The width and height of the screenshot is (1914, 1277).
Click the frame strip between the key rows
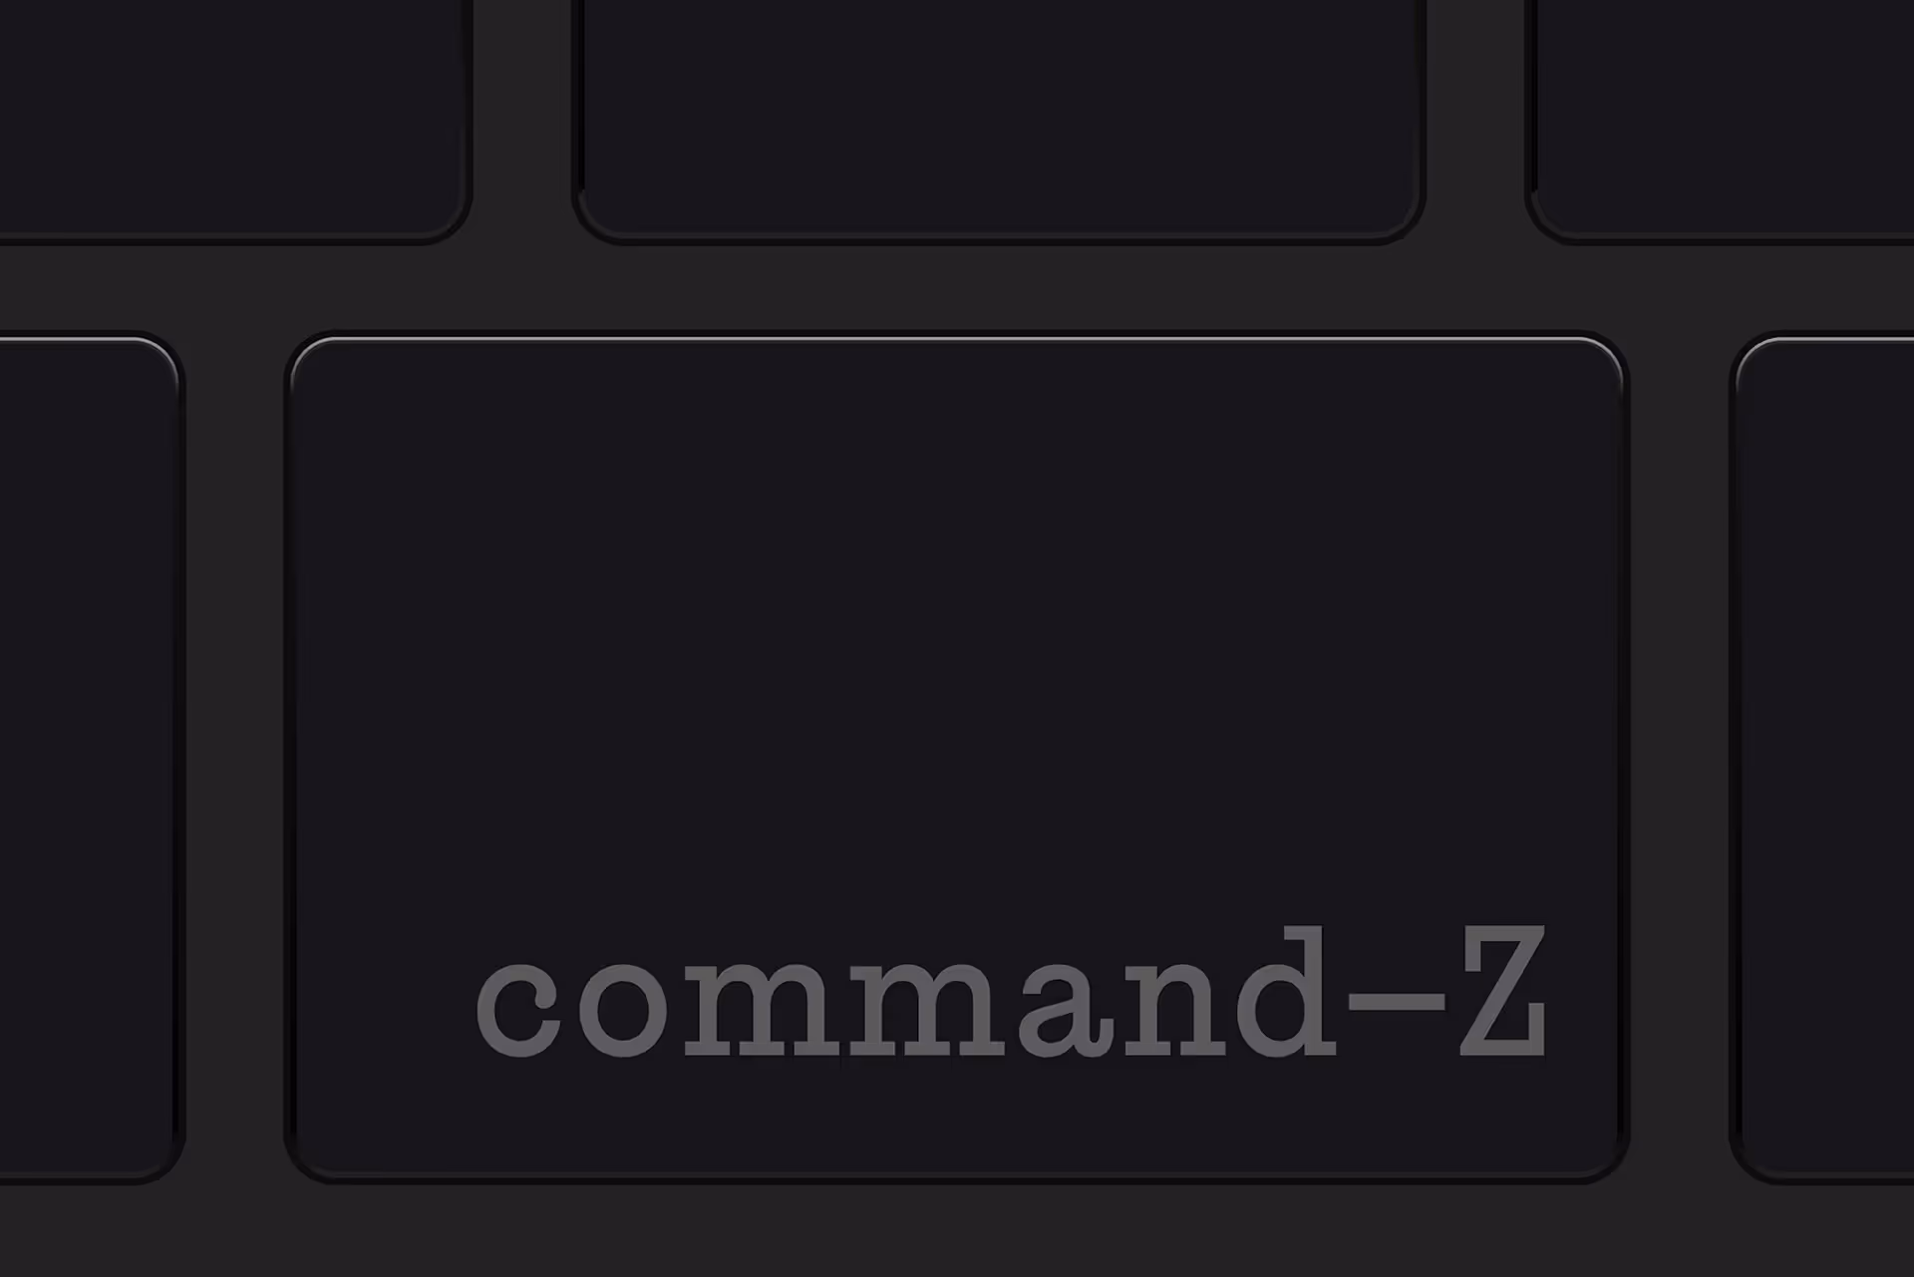pyautogui.click(x=957, y=287)
